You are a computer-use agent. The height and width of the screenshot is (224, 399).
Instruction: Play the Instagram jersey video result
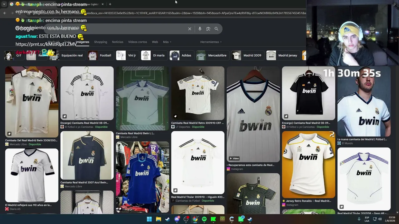pos(253,114)
